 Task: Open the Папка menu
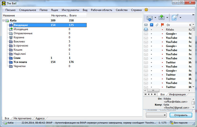[x=43, y=10]
